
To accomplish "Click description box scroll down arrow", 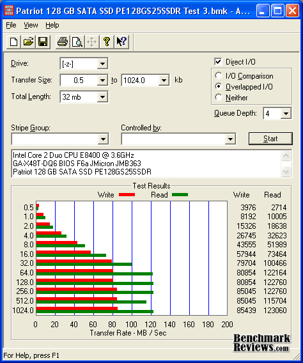I will pos(286,171).
